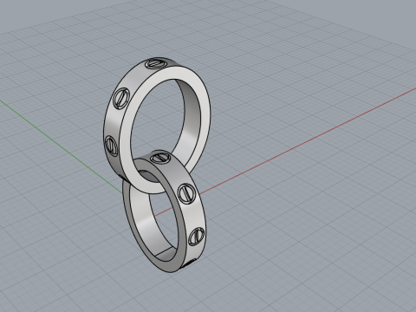Pick the screw motif atop the upper ring

click(x=157, y=63)
